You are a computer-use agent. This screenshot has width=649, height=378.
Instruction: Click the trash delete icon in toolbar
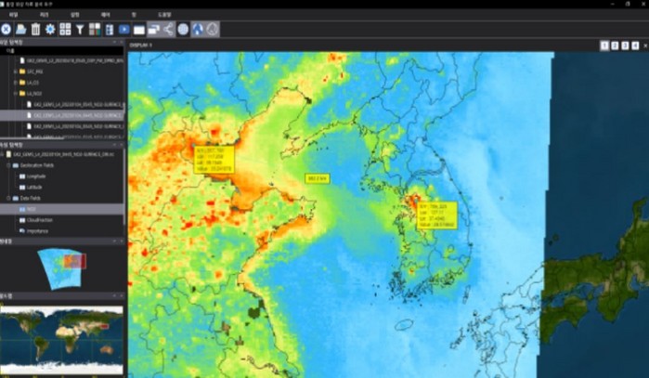(x=35, y=30)
